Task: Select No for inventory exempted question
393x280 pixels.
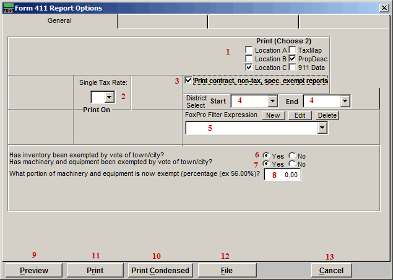Action: click(x=292, y=156)
